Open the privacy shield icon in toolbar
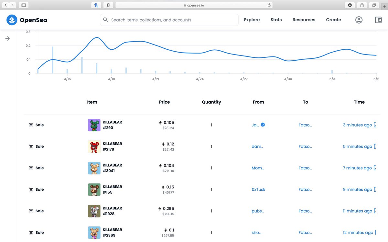Screen dimensions: 388x242 [x=108, y=5]
